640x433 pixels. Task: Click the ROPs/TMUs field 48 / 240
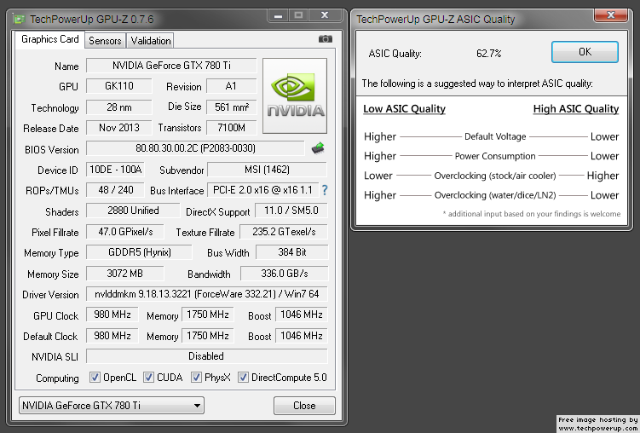click(x=116, y=190)
